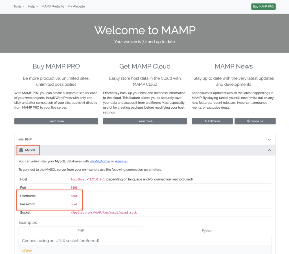Click the X icon on first Follow us button
This screenshot has height=254, width=289.
pyautogui.click(x=205, y=121)
